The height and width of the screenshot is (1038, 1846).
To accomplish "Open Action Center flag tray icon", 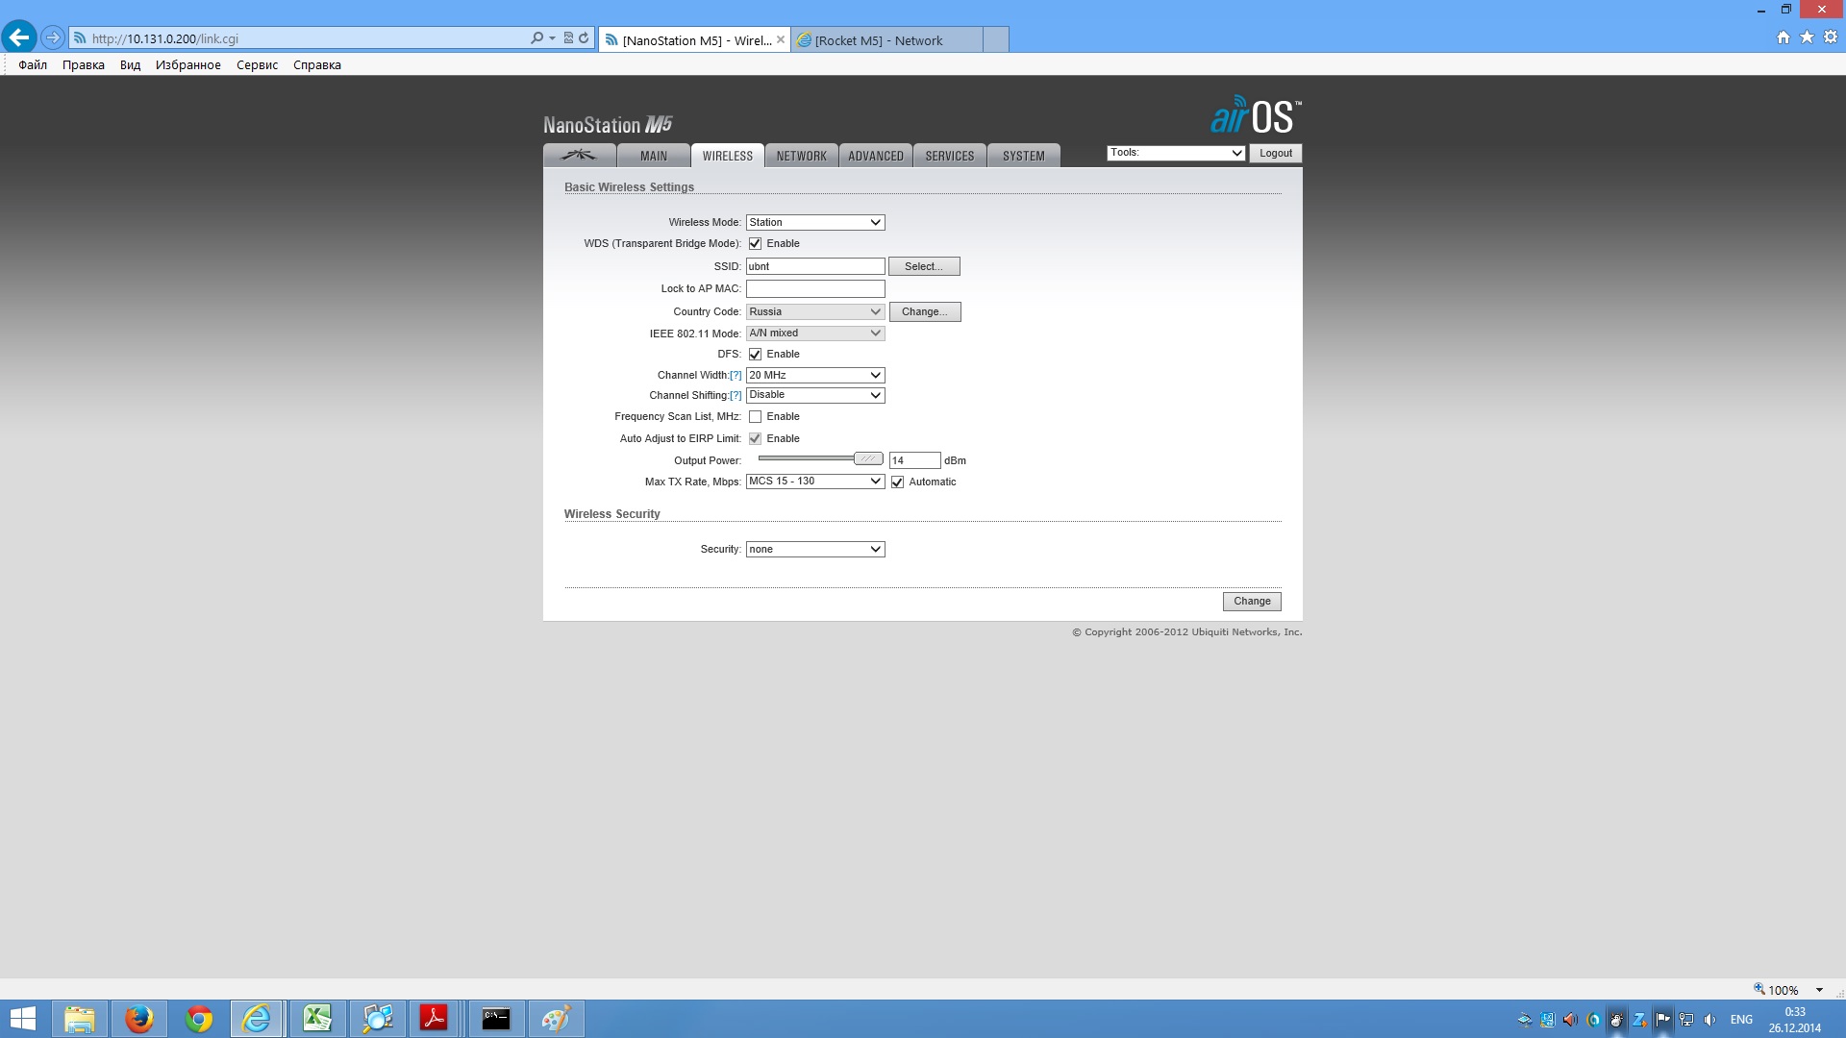I will [x=1662, y=1020].
